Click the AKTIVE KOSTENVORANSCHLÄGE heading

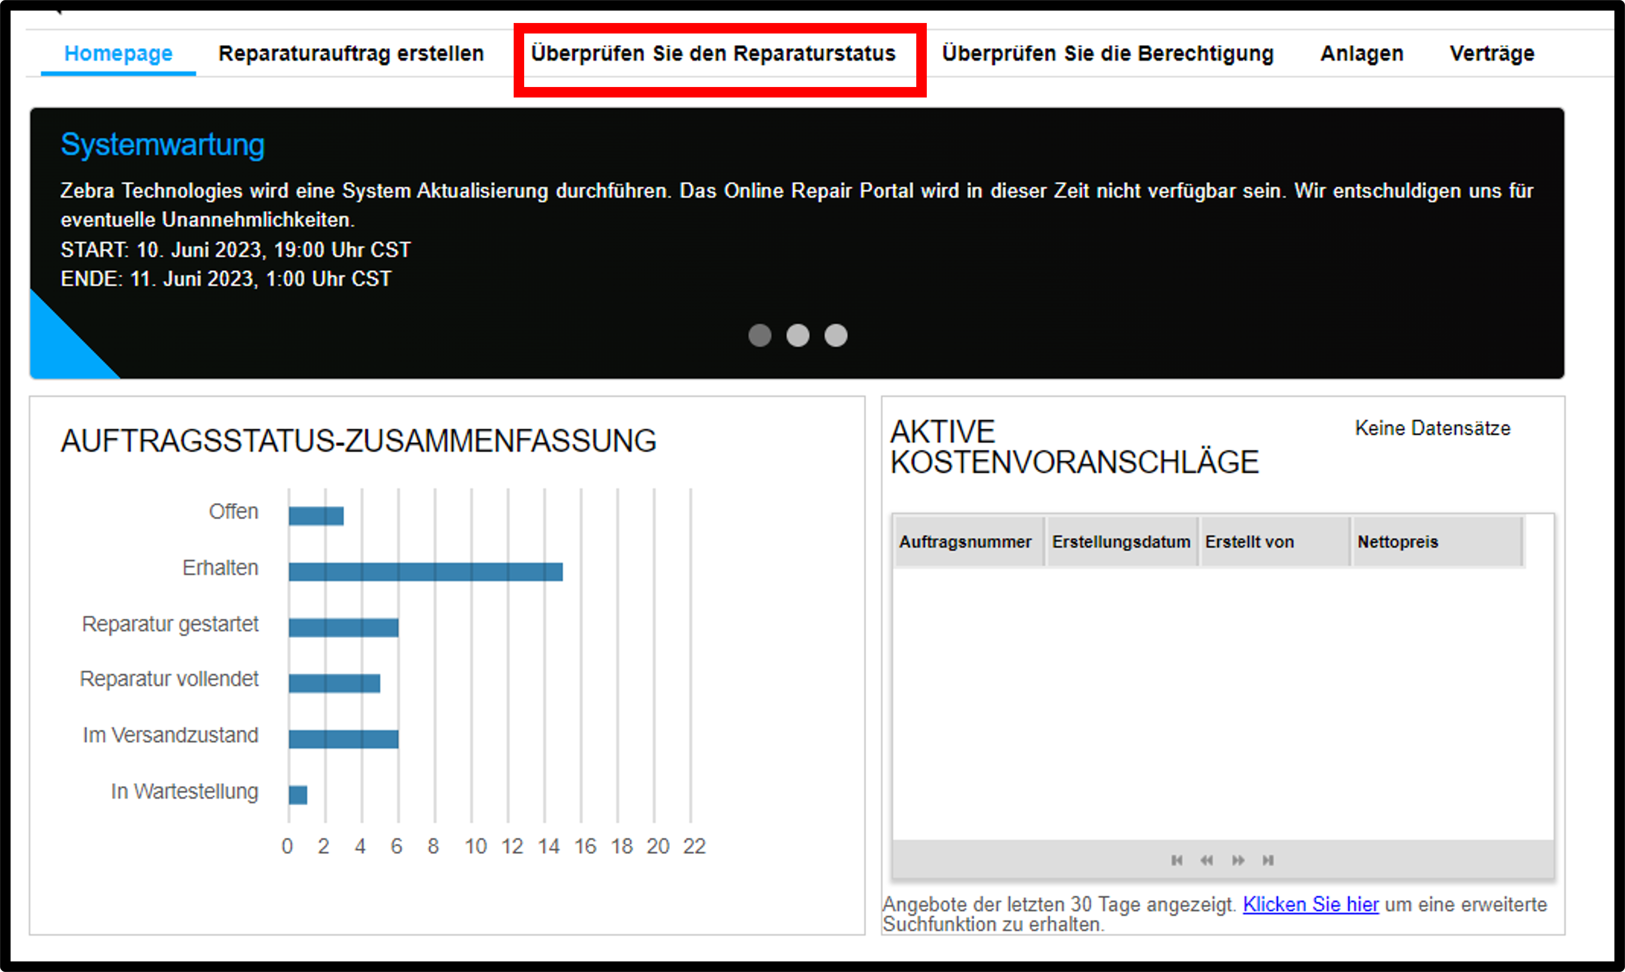click(1074, 447)
